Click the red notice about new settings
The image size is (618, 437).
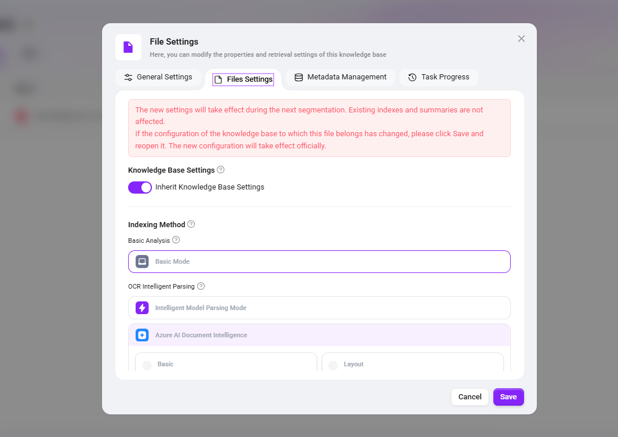click(x=319, y=128)
